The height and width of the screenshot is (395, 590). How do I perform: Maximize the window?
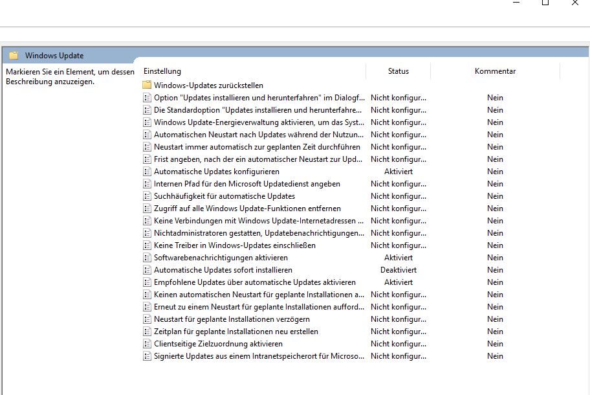(545, 3)
